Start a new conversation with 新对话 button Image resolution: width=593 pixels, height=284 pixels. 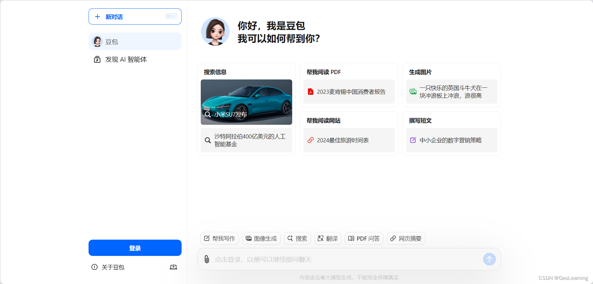point(135,17)
